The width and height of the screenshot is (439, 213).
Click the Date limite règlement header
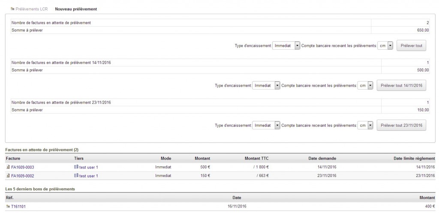click(414, 159)
